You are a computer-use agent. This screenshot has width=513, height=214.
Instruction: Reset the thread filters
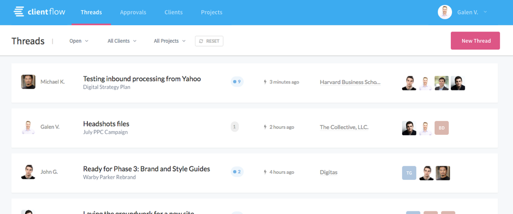tap(209, 41)
